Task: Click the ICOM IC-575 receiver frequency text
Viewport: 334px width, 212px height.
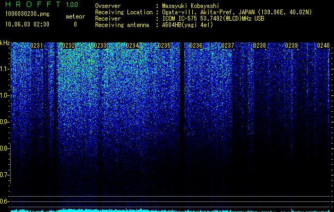Action: coord(213,19)
